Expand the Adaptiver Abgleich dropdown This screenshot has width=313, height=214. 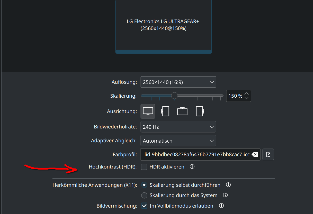(178, 141)
